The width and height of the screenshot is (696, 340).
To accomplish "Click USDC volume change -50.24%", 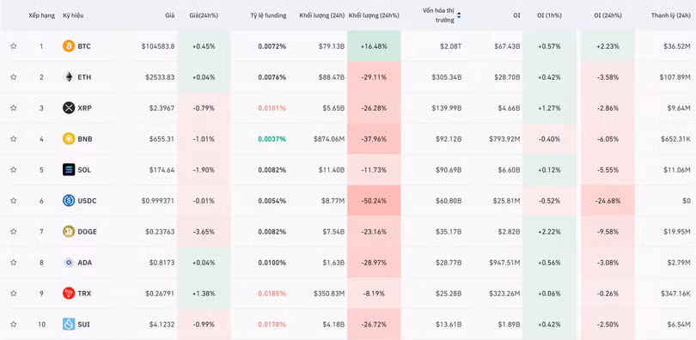I will [374, 200].
